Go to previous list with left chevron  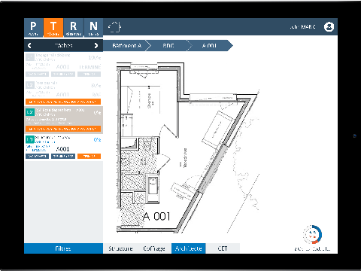(x=29, y=45)
